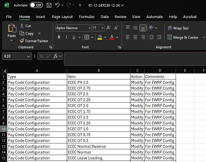The height and width of the screenshot is (162, 206).
Task: Click the Redo arrow icon
Action: point(69,5)
